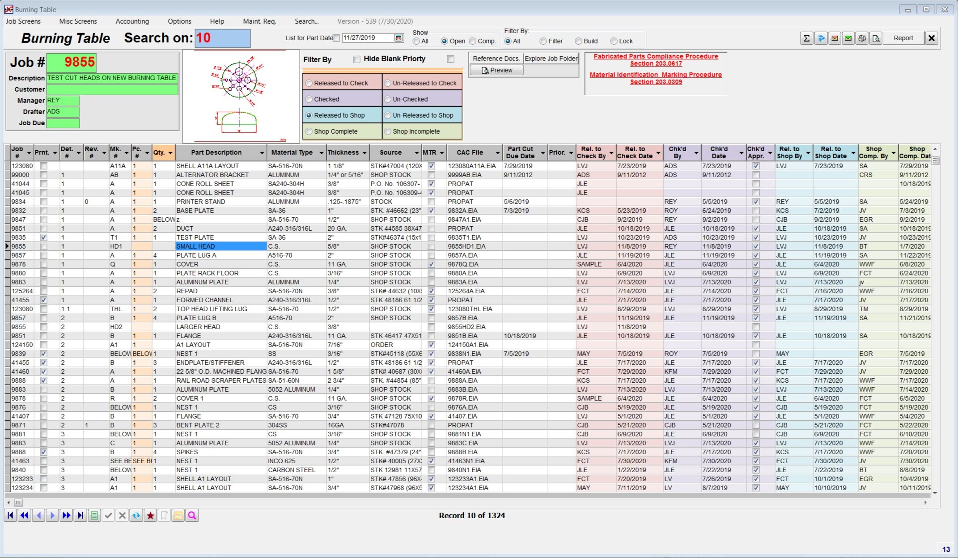Click the Preview button under Reference Docs

pos(496,70)
